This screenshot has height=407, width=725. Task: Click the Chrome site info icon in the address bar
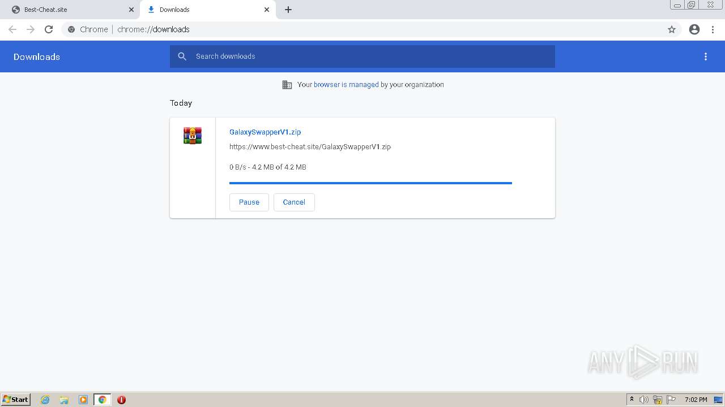coord(71,29)
